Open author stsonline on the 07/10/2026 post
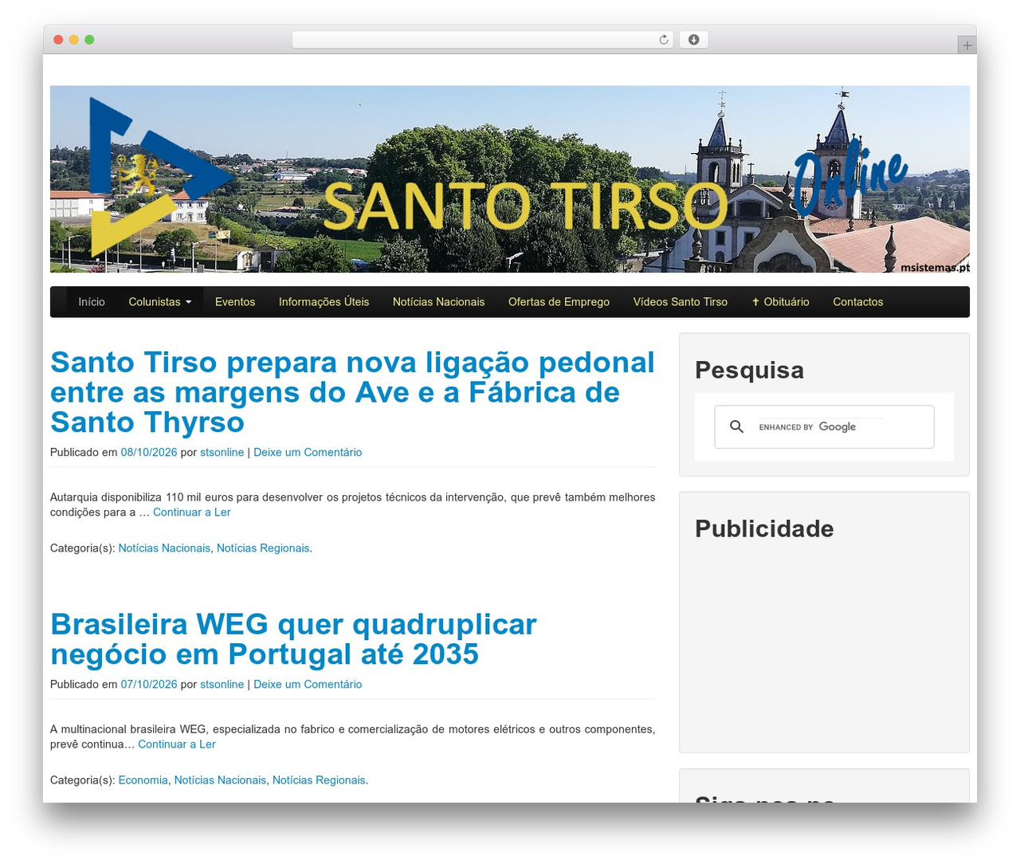The width and height of the screenshot is (1020, 864). (x=222, y=685)
